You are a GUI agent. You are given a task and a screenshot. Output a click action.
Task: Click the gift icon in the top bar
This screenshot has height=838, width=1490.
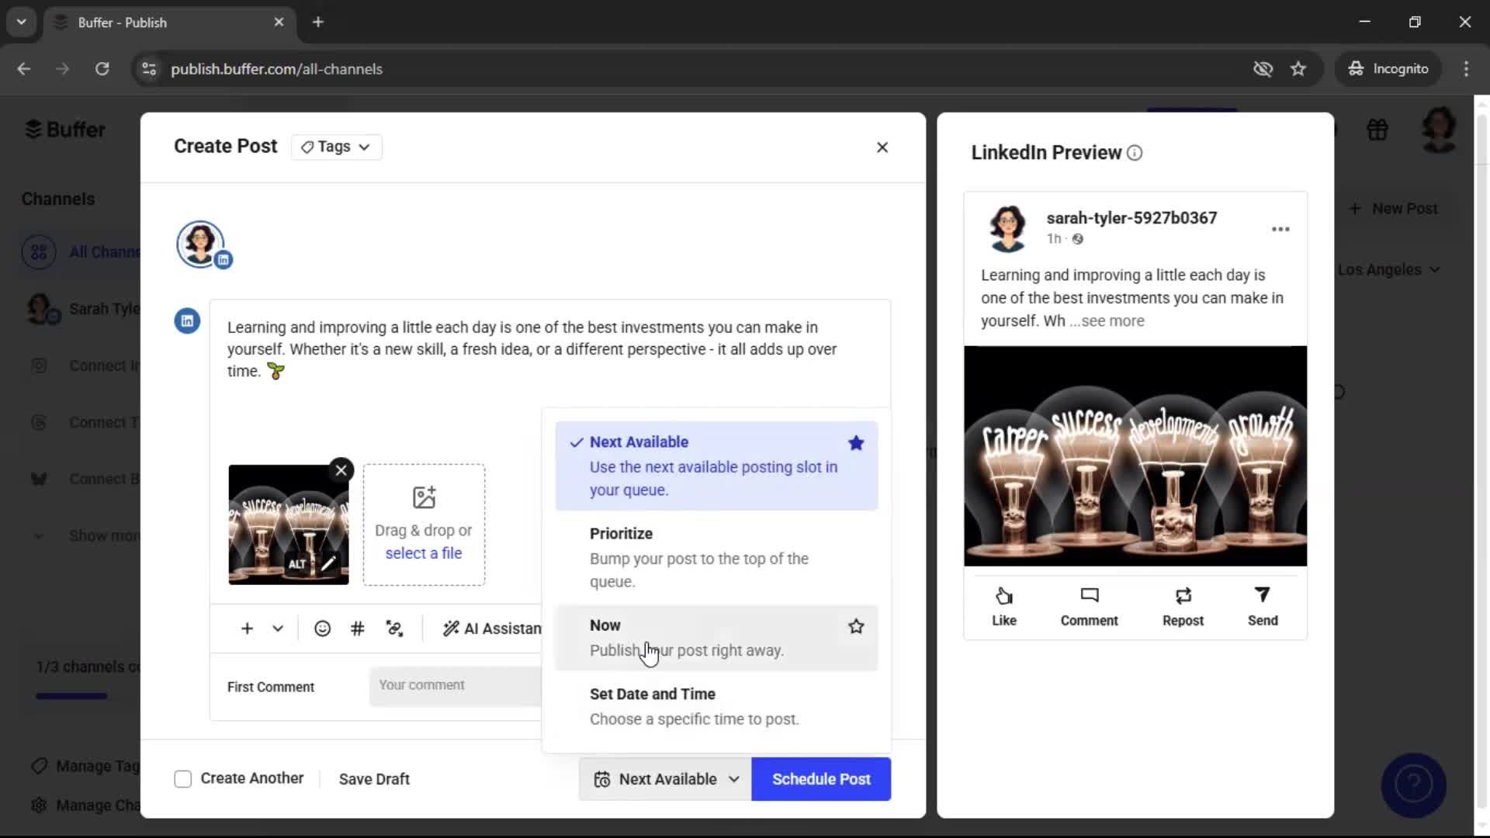click(1377, 130)
